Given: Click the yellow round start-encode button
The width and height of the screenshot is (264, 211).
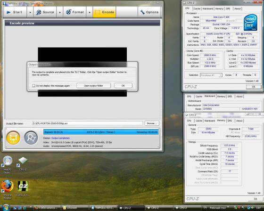Looking at the screenshot, I should pos(13,138).
